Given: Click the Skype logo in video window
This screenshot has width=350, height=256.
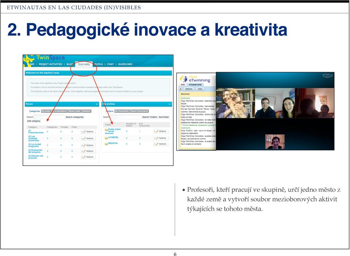Looking at the screenshot, I should point(328,76).
